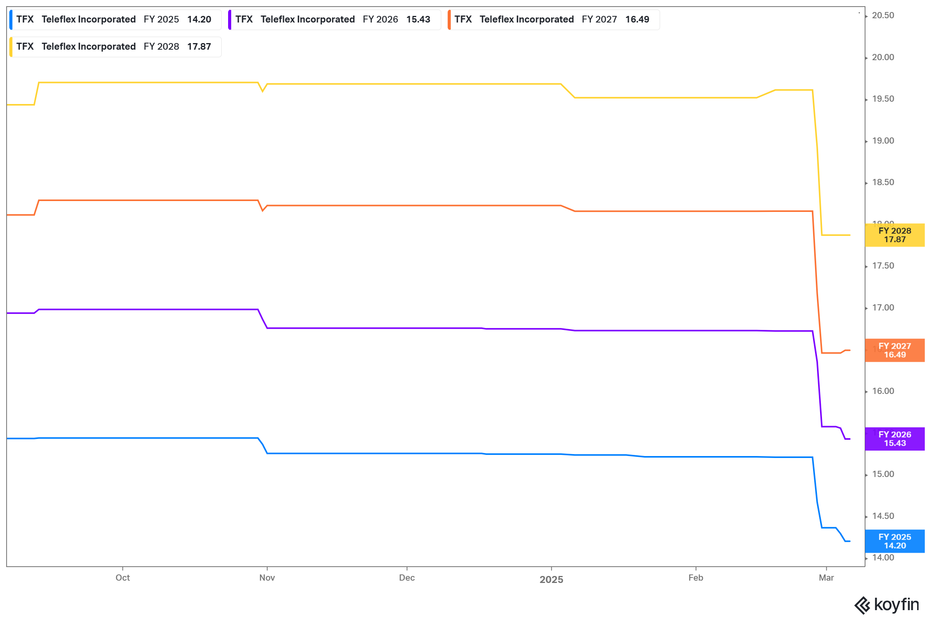
Task: Click the 14.00 value on price axis
Action: point(883,558)
